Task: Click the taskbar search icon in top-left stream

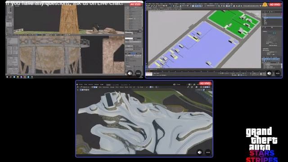Action: pyautogui.click(x=11, y=77)
